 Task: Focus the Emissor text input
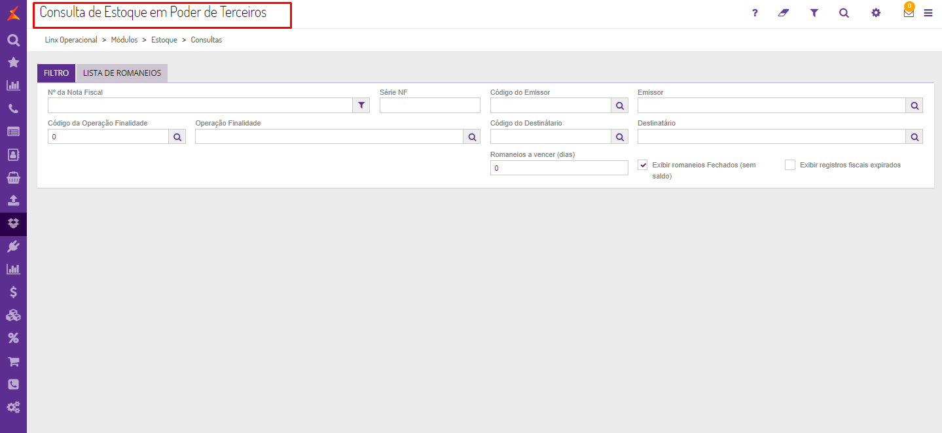pyautogui.click(x=772, y=105)
